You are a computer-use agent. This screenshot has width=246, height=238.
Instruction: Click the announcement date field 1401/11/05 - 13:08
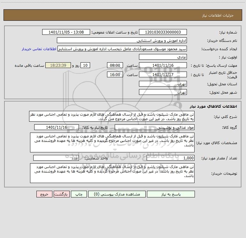[x=66, y=32]
